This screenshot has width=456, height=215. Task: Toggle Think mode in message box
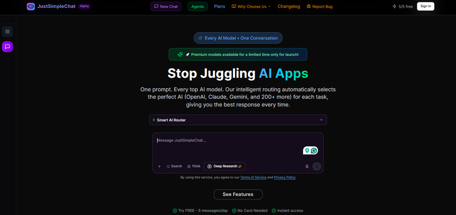coord(194,166)
